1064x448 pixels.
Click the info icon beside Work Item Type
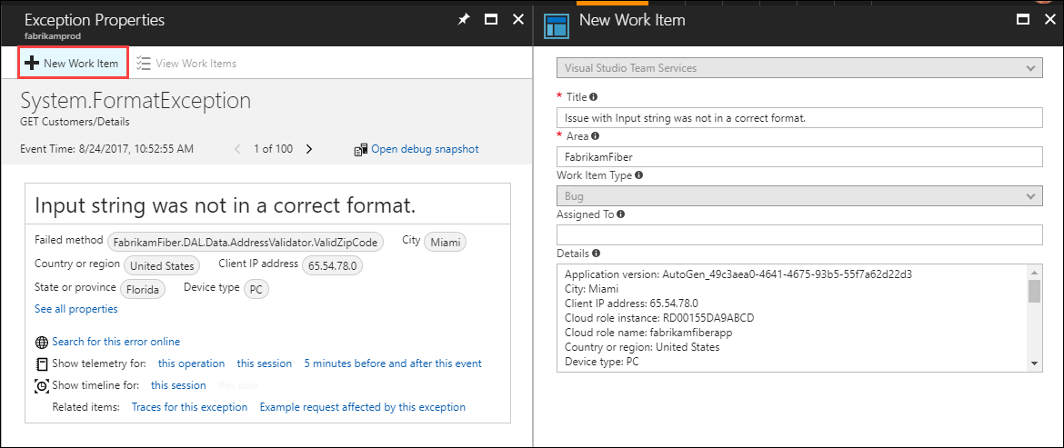(638, 174)
